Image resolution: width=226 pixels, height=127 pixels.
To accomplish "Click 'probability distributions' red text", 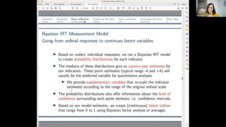I will tap(93, 59).
